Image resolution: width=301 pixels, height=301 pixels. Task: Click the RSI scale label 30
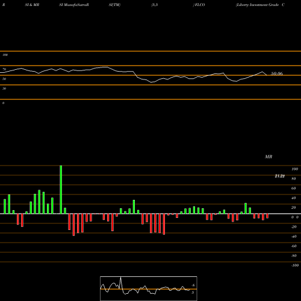pos(4,88)
